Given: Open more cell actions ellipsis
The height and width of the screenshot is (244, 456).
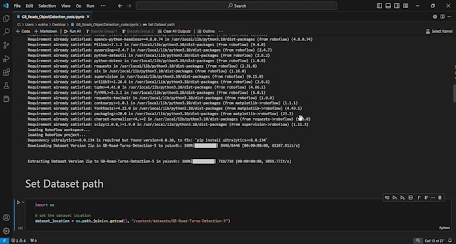Looking at the screenshot, I should (433, 198).
